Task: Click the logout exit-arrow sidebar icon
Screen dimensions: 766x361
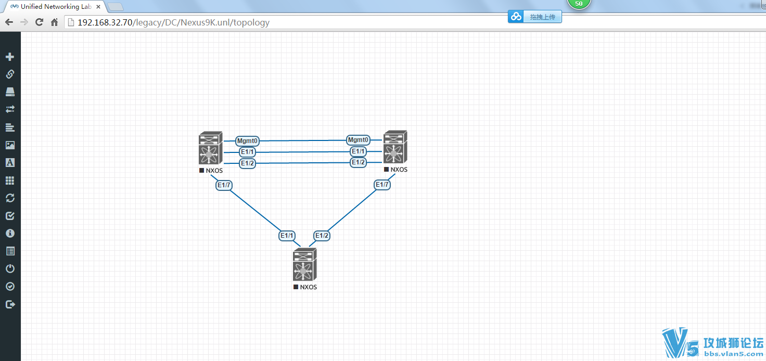Action: 10,304
